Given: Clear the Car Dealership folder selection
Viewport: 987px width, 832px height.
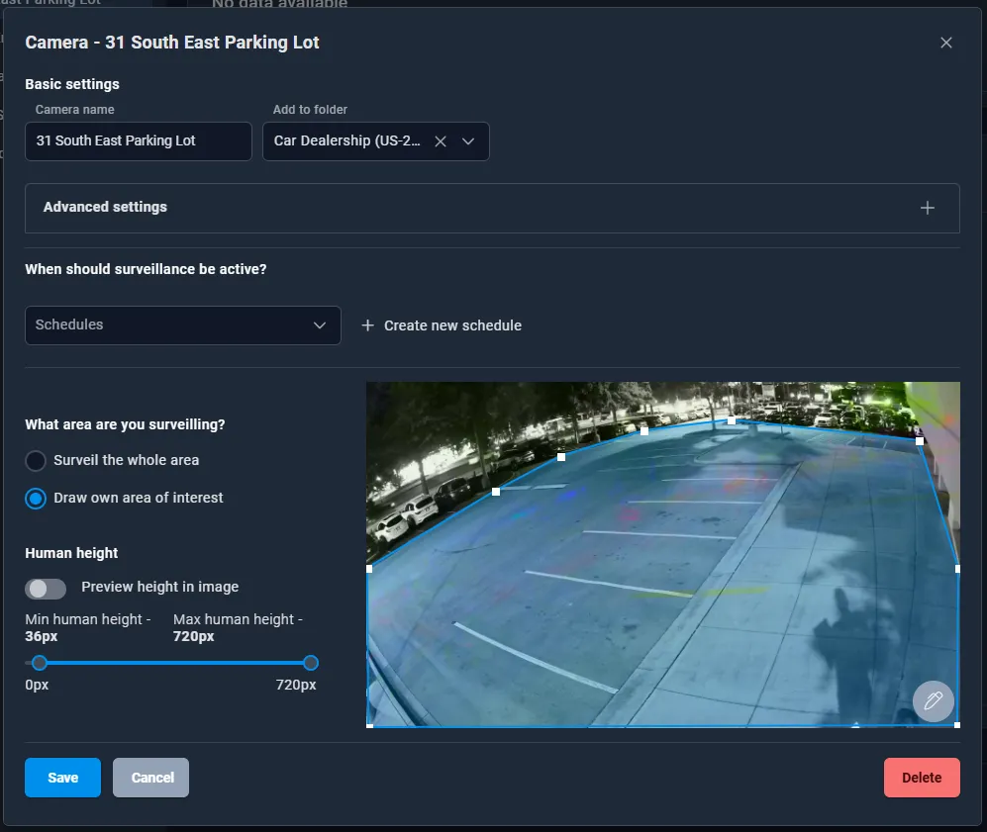Looking at the screenshot, I should coord(441,141).
